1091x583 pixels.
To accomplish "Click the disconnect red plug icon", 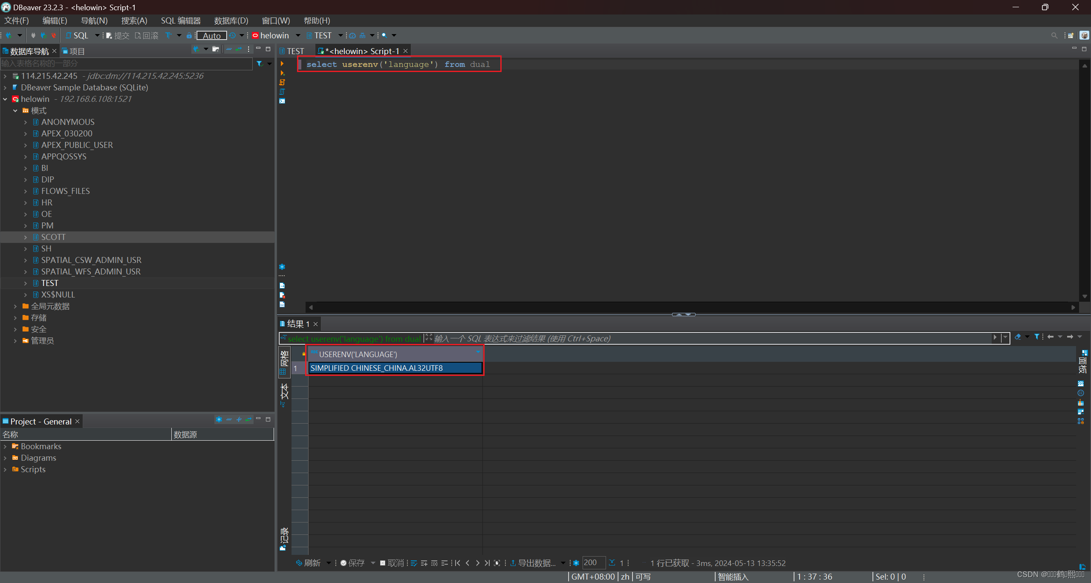I will [53, 35].
